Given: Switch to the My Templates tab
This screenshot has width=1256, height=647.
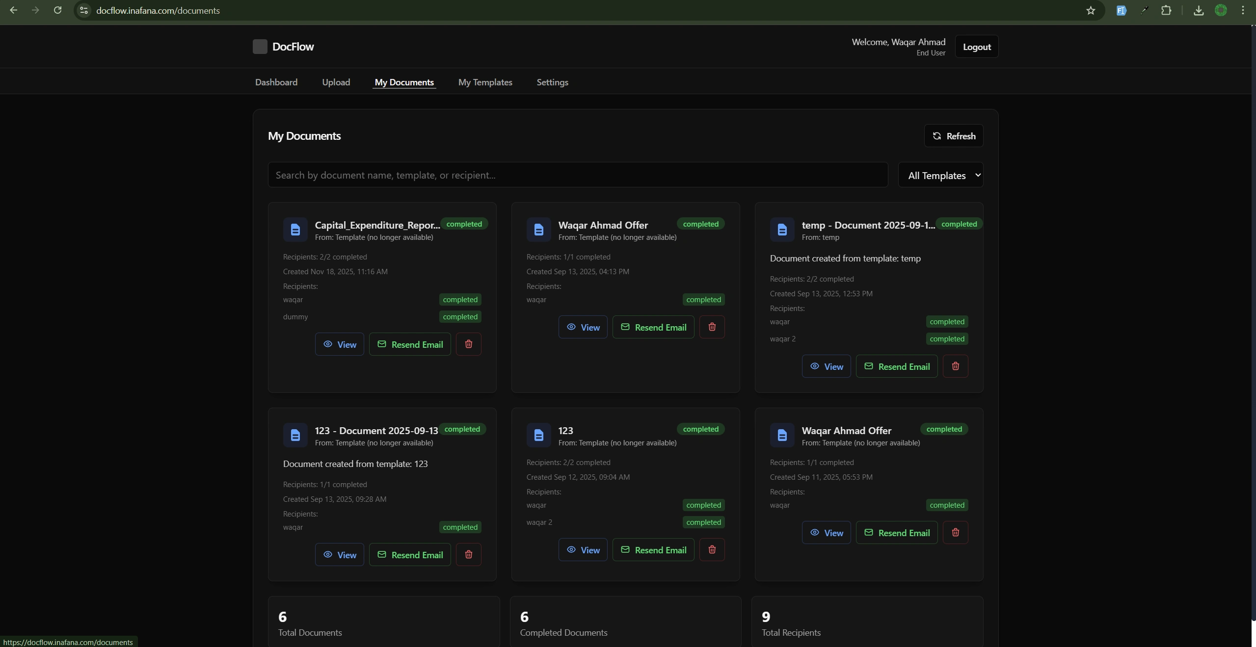Looking at the screenshot, I should point(485,82).
